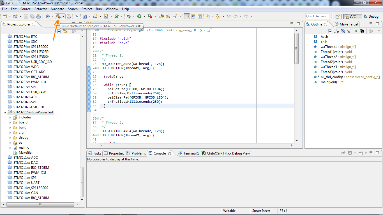Screen dimensions: 383x215
Task: Sort Outline entries alphabetically
Action: click(x=336, y=31)
